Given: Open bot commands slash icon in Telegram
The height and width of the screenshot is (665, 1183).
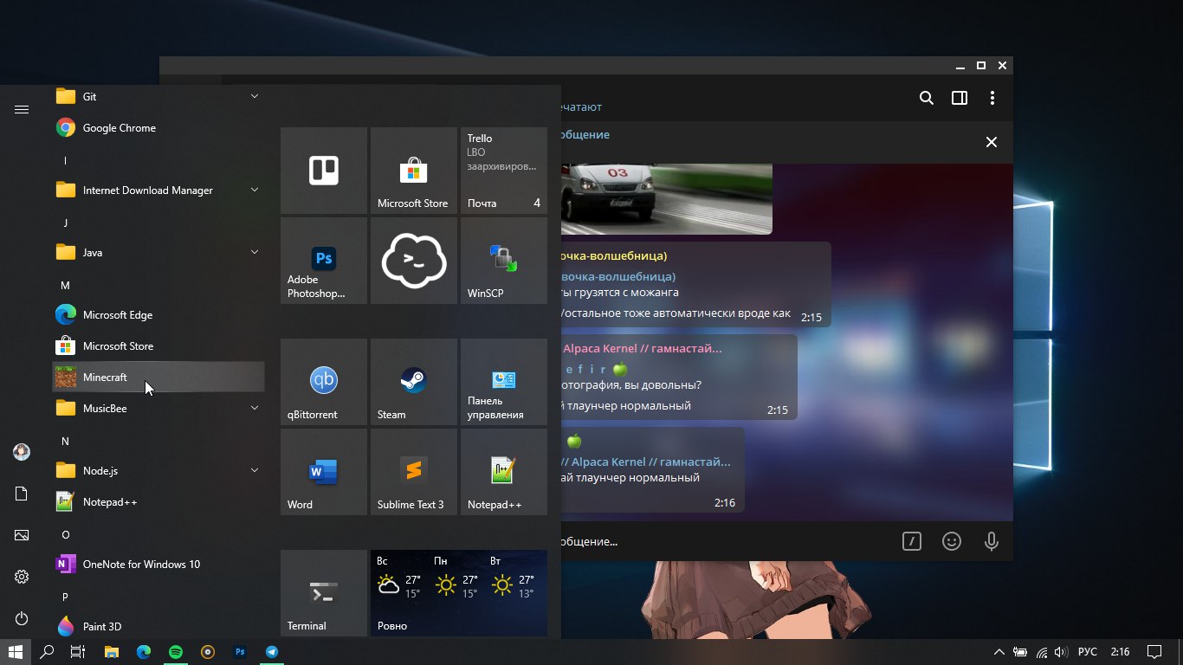Looking at the screenshot, I should [x=911, y=541].
